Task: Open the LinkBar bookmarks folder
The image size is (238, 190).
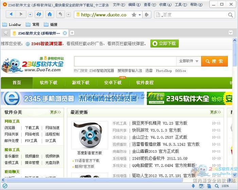Action: [12, 25]
